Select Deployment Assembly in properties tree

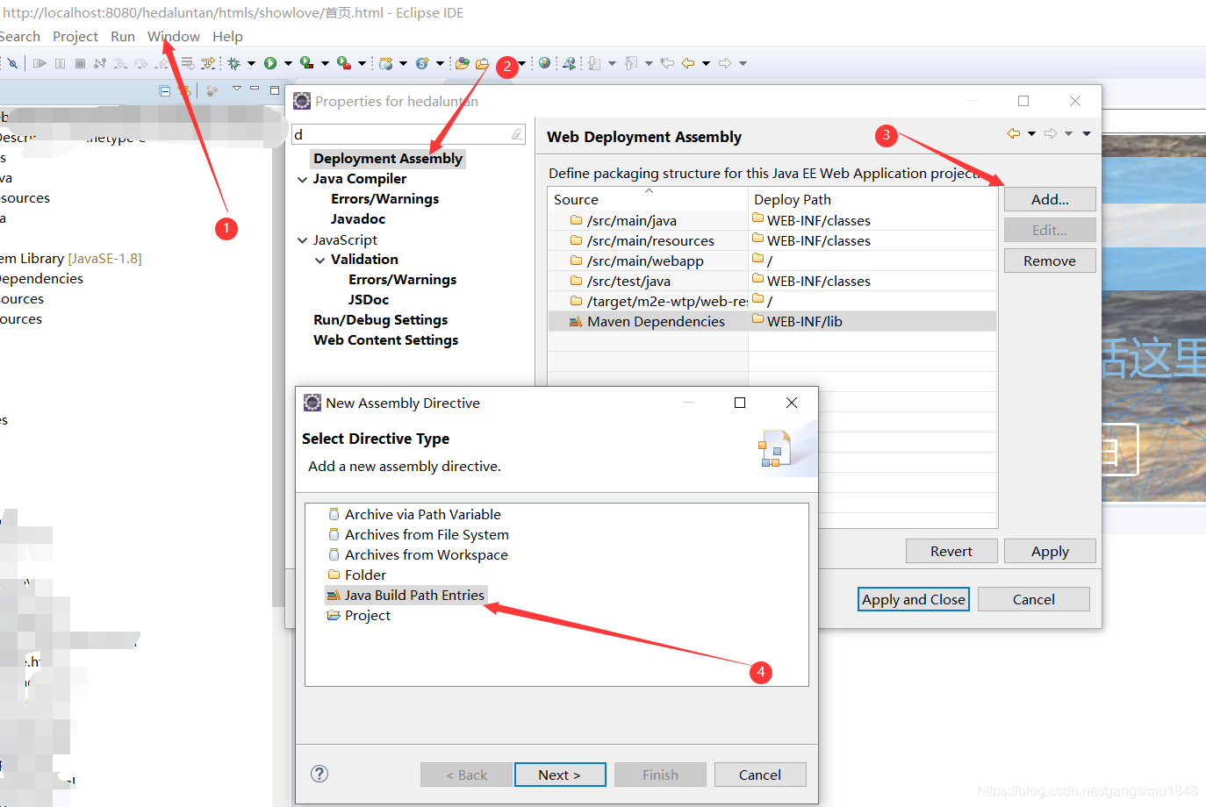point(388,159)
